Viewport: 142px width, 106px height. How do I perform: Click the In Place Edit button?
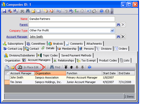click(x=28, y=67)
